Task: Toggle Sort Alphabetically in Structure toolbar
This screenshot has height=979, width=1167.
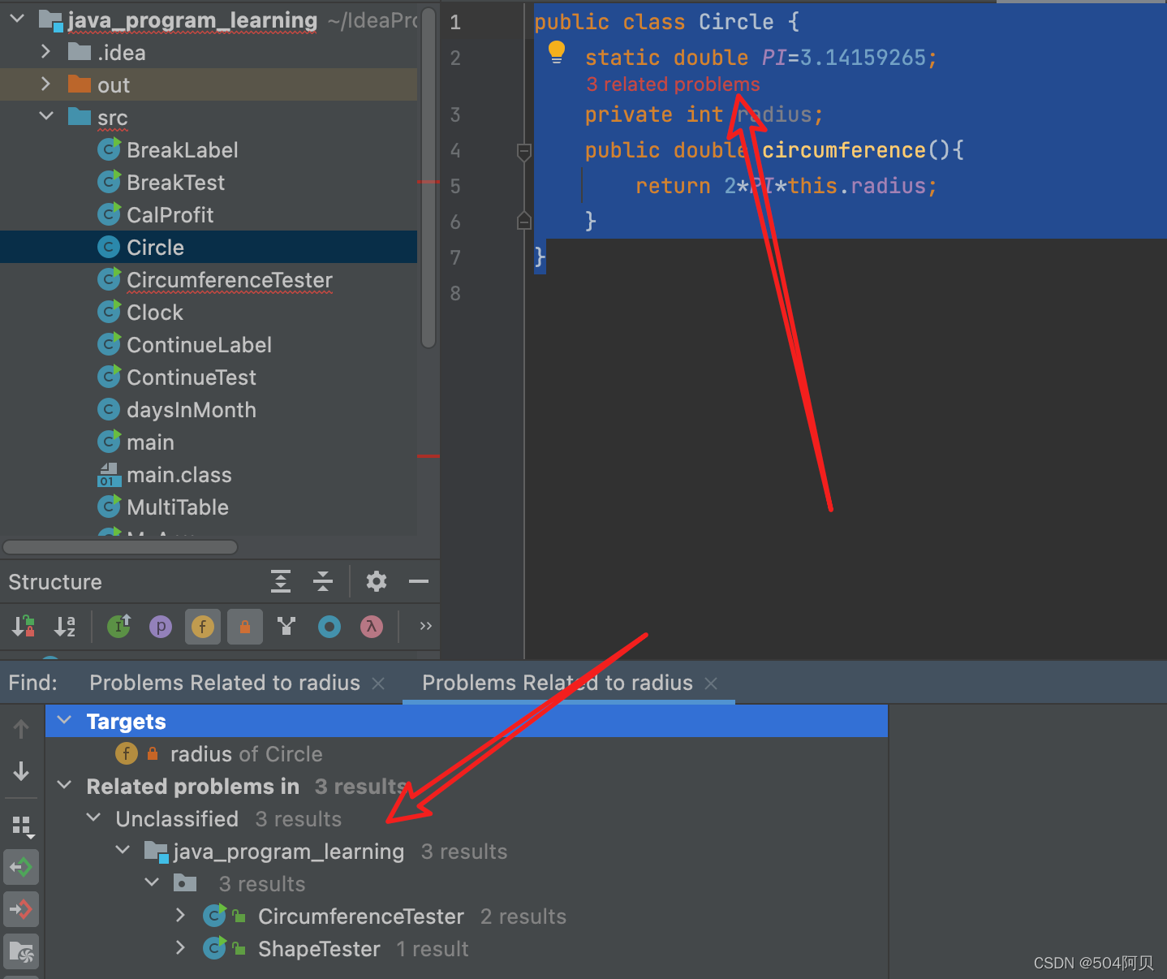Action: tap(65, 626)
